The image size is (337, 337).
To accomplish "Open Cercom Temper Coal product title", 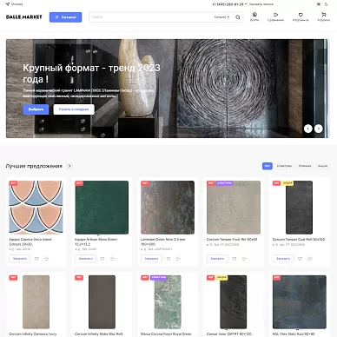I will (299, 240).
